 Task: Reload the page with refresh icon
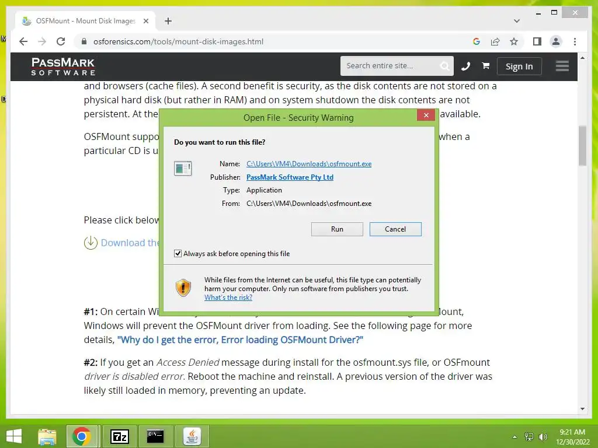tap(61, 41)
